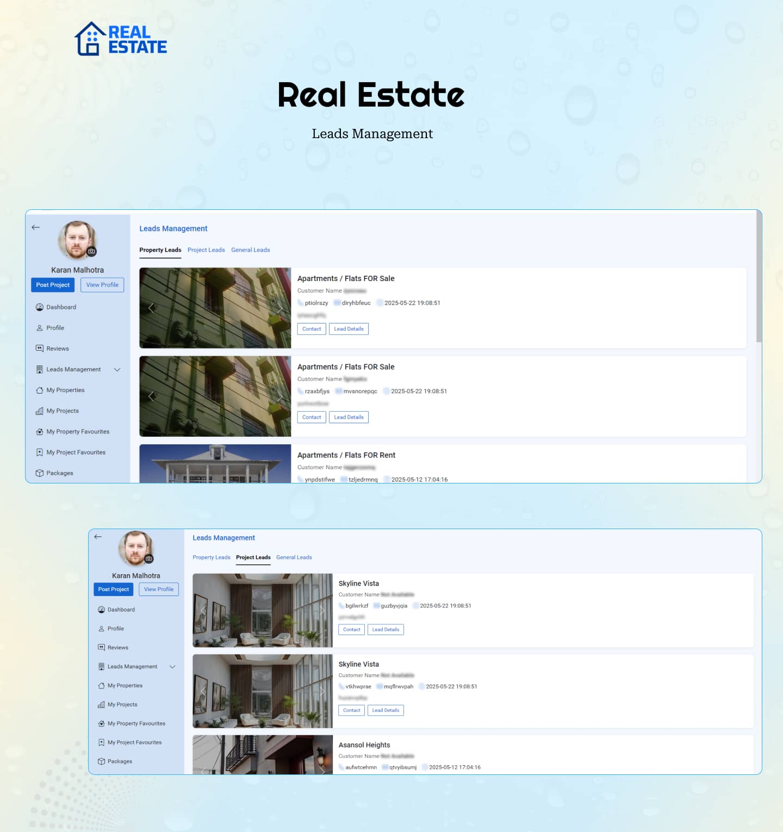Click Post Project button in upper panel
Image resolution: width=783 pixels, height=832 pixels.
53,285
